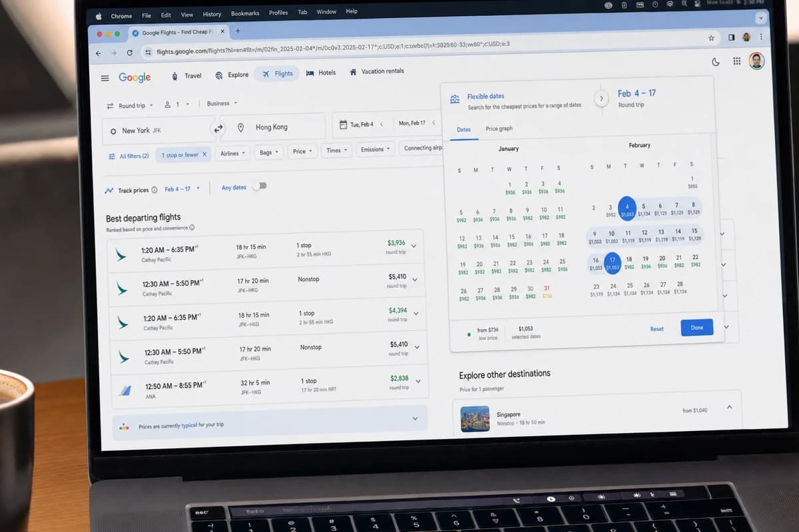Viewport: 799px width, 532px height.
Task: Collapse the Singapore destination card
Action: click(729, 406)
